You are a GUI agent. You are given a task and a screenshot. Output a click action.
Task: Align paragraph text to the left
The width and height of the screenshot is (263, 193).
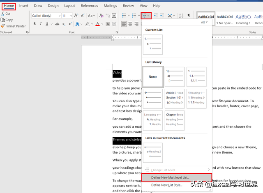point(124,24)
